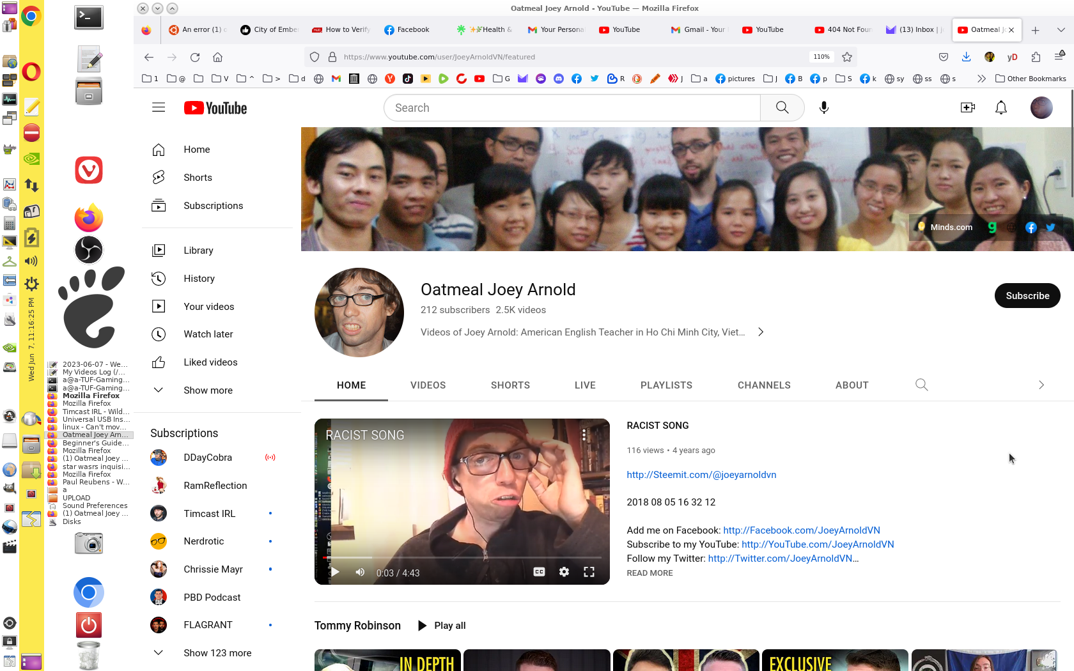Toggle fullscreen on the video player
Viewport: 1074px width, 671px height.
pos(589,572)
